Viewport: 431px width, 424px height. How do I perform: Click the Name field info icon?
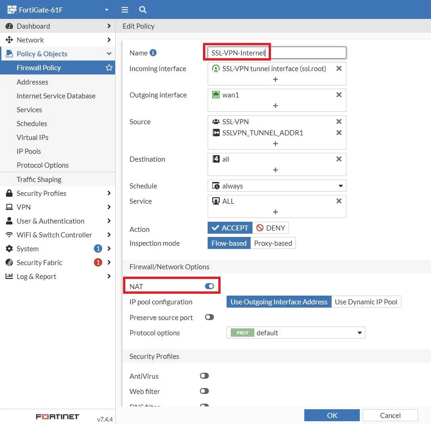click(x=153, y=53)
